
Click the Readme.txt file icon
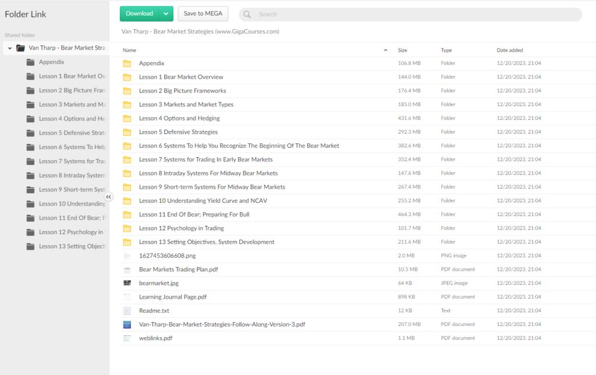click(127, 311)
